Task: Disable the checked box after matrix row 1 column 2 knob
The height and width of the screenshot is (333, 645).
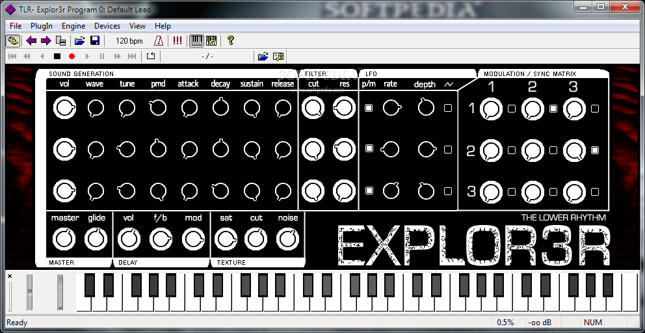Action: 553,109
